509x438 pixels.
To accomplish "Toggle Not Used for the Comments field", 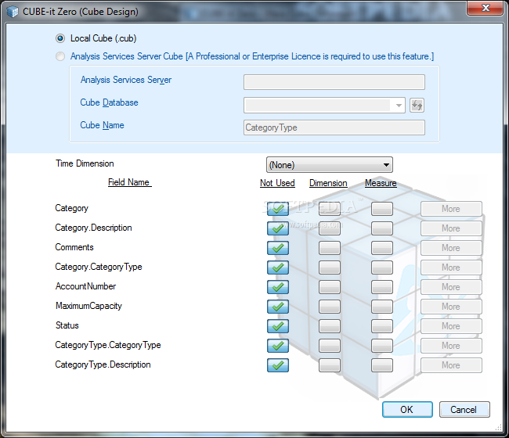I will (278, 248).
